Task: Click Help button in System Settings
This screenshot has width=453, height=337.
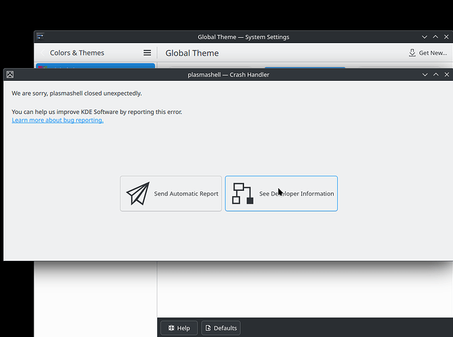Action: click(x=179, y=328)
